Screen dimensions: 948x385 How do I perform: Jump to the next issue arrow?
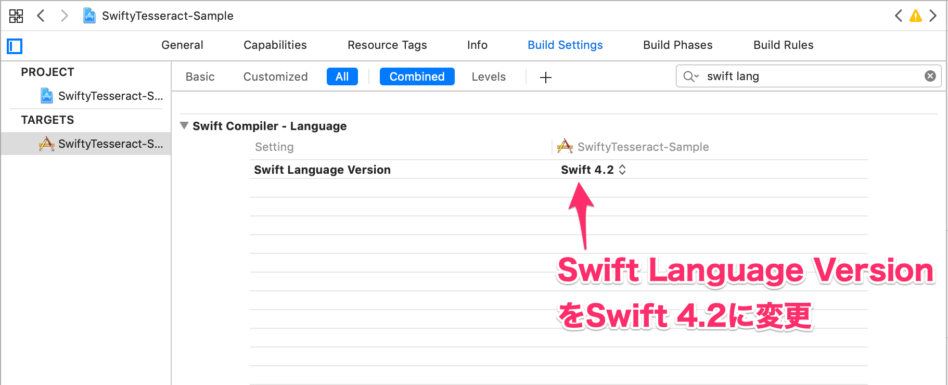tap(933, 16)
